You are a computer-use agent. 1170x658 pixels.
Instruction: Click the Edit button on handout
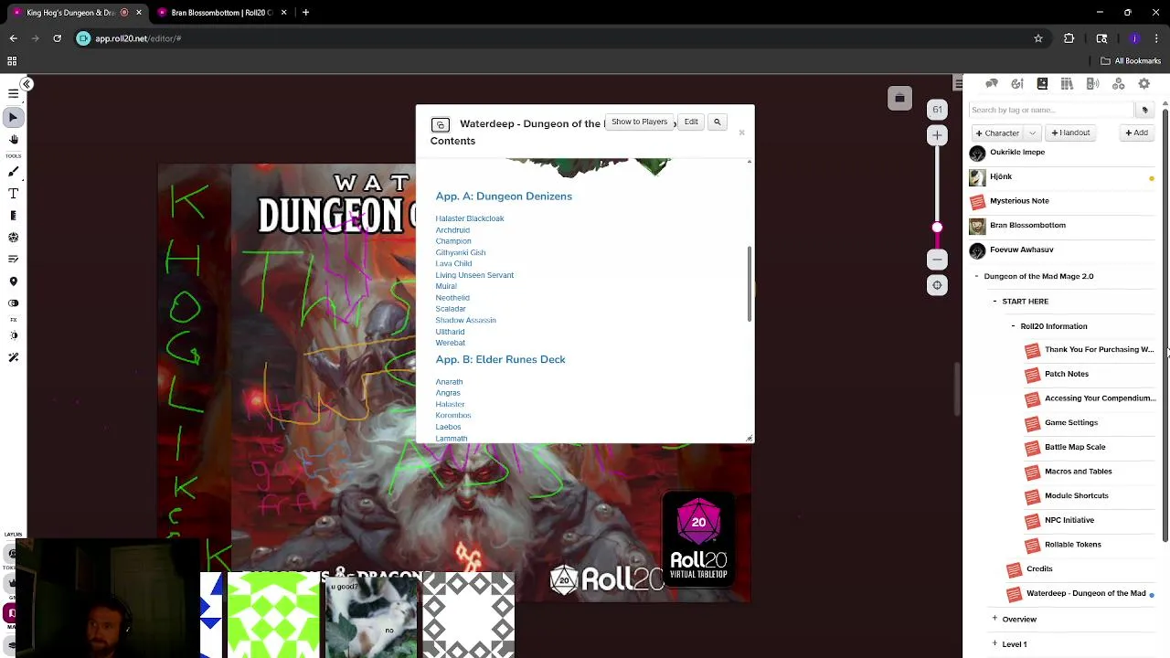click(x=691, y=122)
